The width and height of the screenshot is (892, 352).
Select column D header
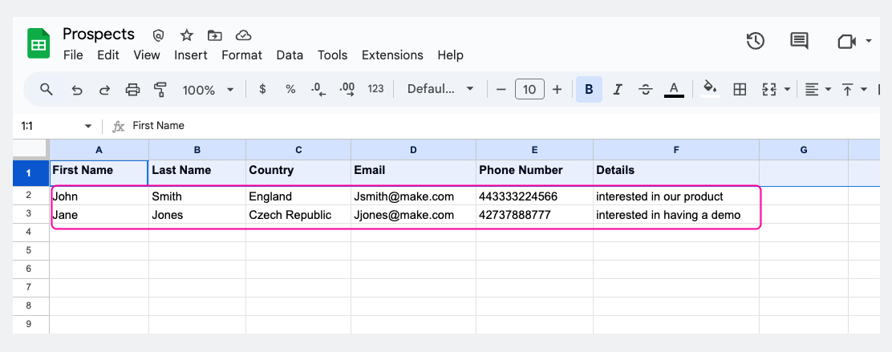point(414,150)
